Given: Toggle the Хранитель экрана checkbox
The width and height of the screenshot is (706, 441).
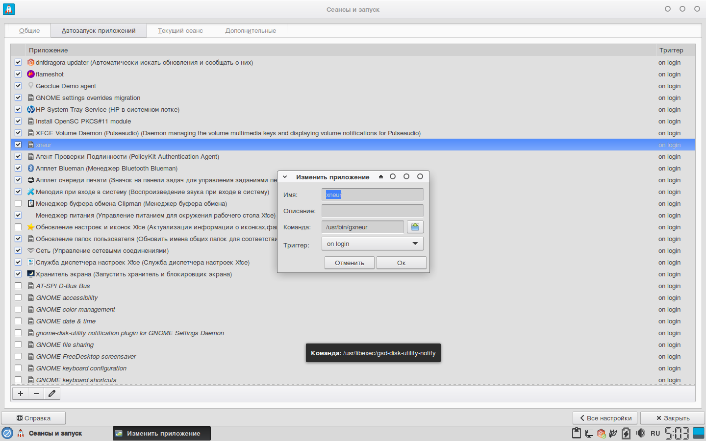Looking at the screenshot, I should pyautogui.click(x=18, y=274).
